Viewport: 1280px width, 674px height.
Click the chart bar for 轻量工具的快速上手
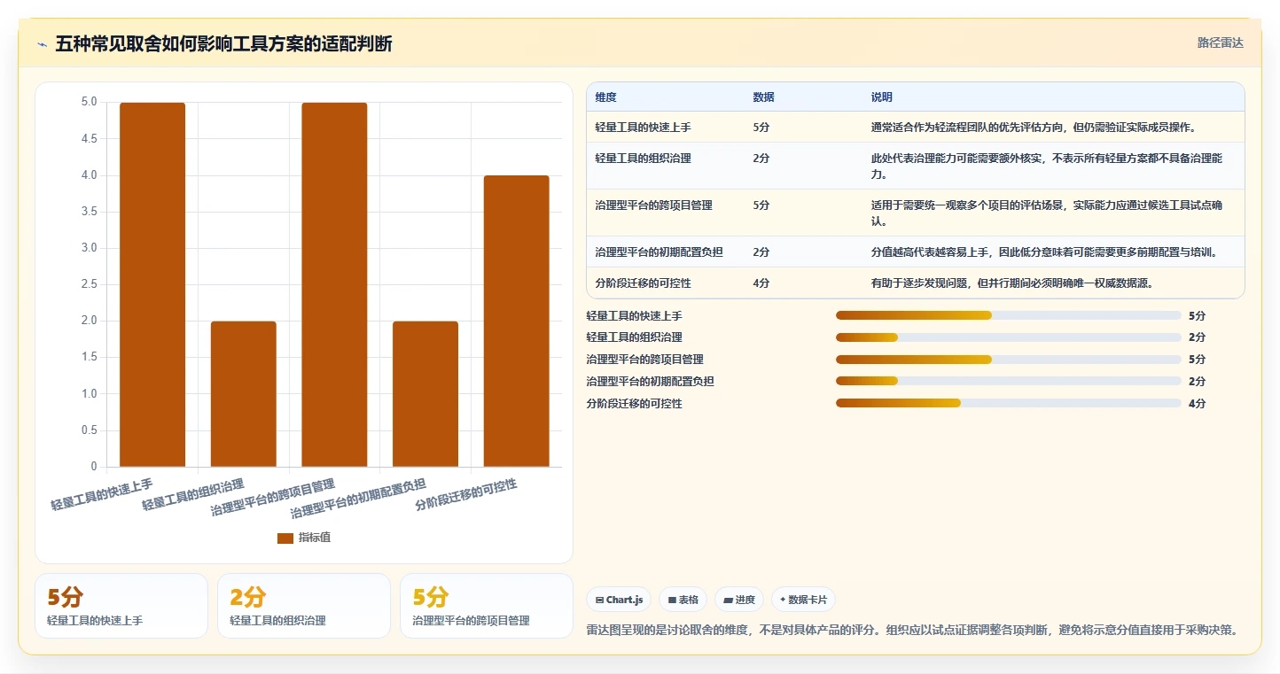pos(152,284)
